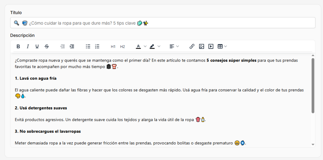323x160 pixels.
Task: Click the text color A icon
Action: tap(138, 47)
